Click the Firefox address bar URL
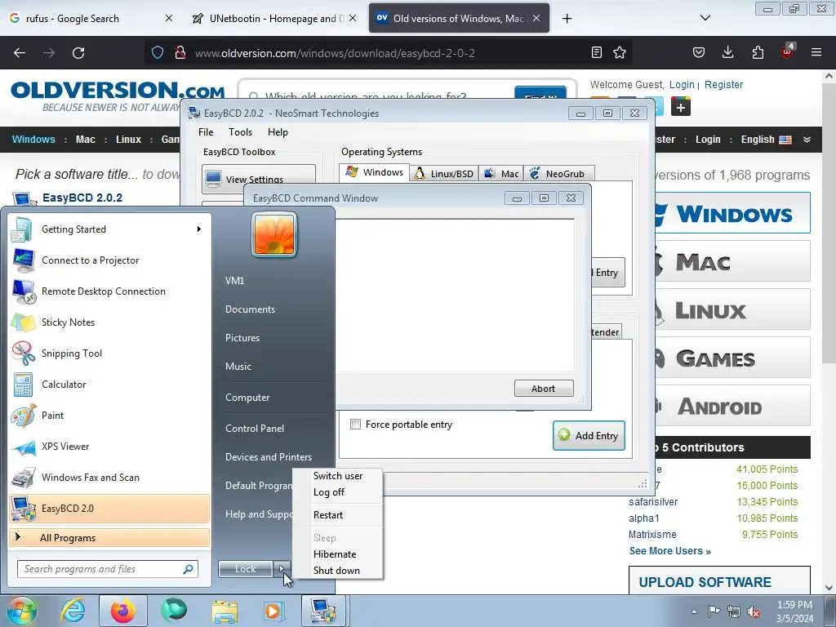Screen dimensions: 836x627 click(335, 53)
